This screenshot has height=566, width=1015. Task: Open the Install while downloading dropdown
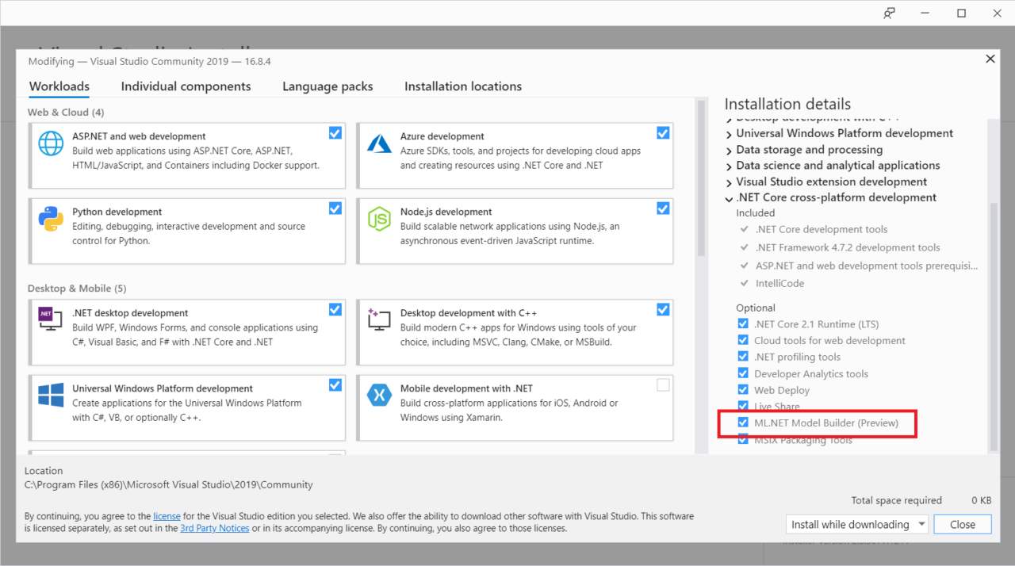coord(921,525)
